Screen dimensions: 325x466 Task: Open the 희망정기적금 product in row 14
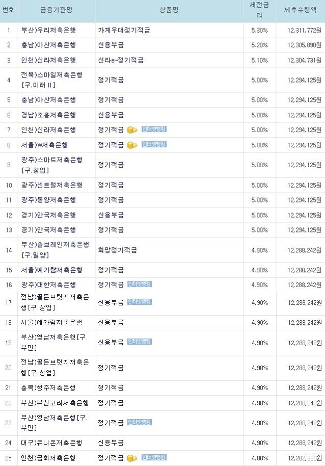118,250
